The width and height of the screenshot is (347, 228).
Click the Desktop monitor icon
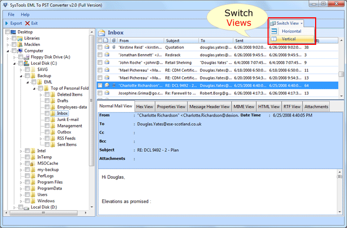click(x=14, y=32)
